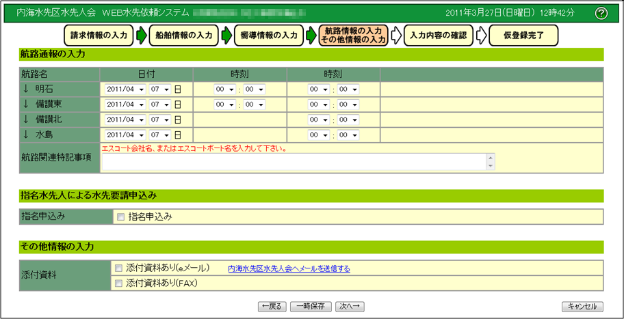Click into the 航路関連特記事項 text field

coord(294,161)
